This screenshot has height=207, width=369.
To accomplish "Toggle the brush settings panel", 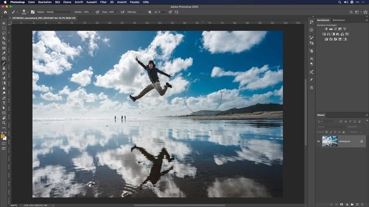I will point(33,12).
